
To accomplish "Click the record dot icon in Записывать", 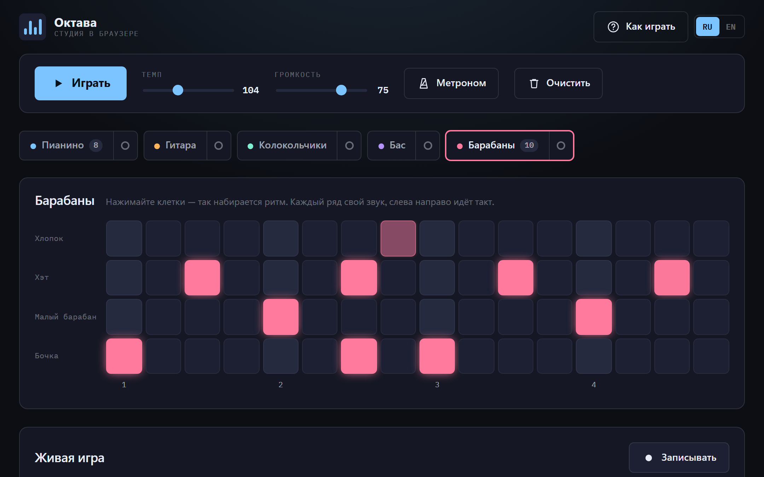I will click(x=649, y=458).
